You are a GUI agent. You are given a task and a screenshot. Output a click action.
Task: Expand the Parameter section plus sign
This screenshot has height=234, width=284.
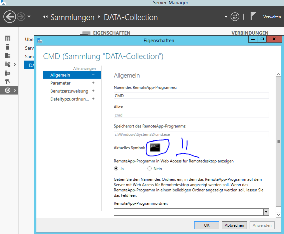[93, 83]
